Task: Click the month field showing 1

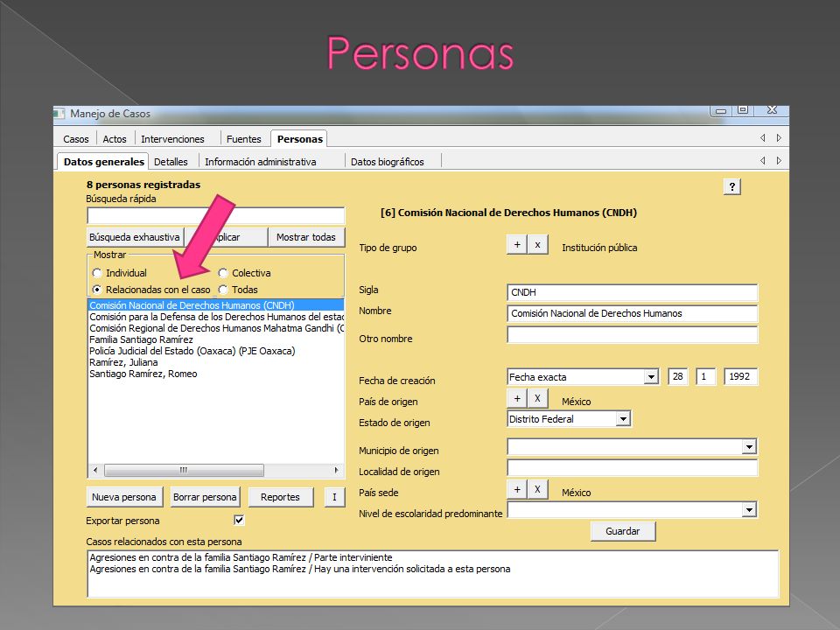Action: tap(705, 376)
